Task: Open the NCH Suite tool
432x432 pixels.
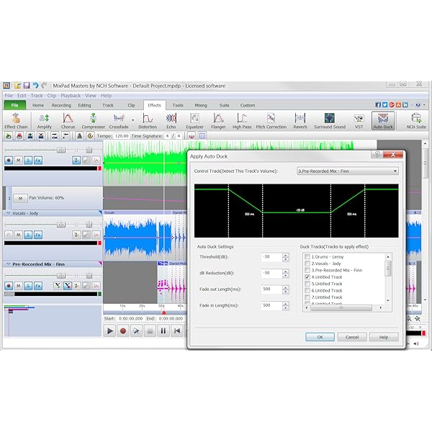Action: [x=416, y=121]
